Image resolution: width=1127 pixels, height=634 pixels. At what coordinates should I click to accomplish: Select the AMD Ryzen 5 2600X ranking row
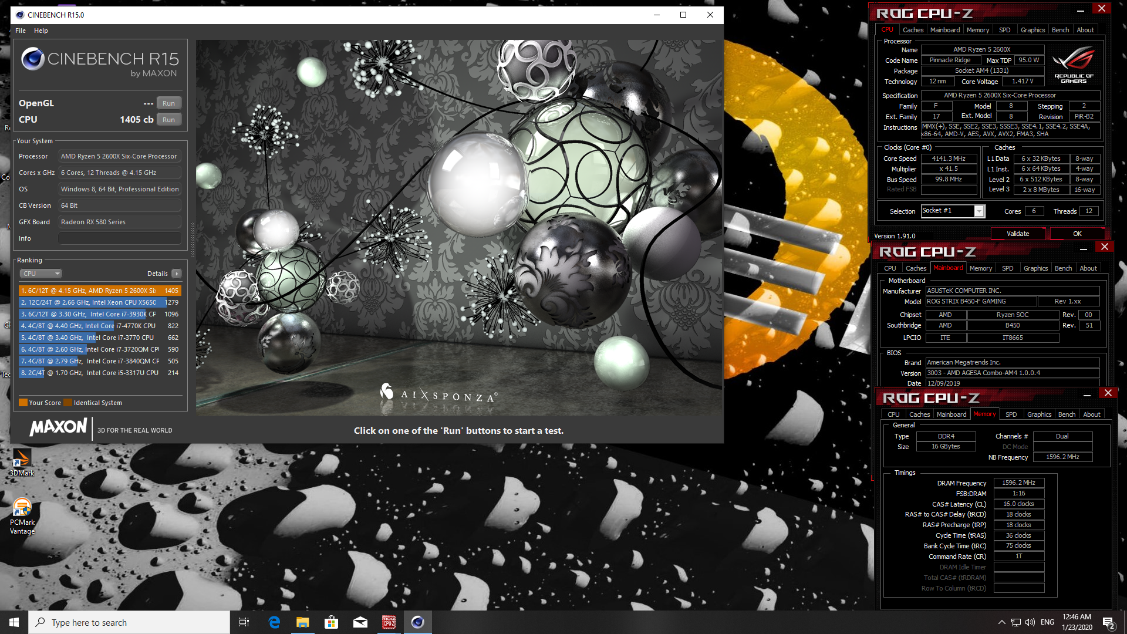point(100,291)
